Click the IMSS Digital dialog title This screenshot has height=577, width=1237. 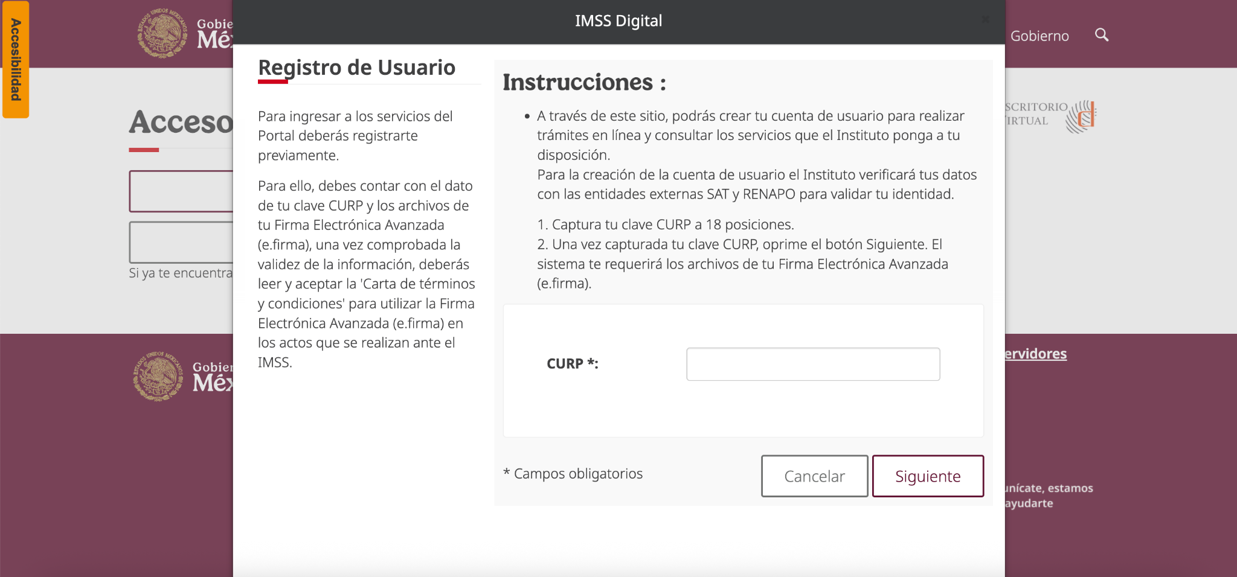[x=618, y=21]
